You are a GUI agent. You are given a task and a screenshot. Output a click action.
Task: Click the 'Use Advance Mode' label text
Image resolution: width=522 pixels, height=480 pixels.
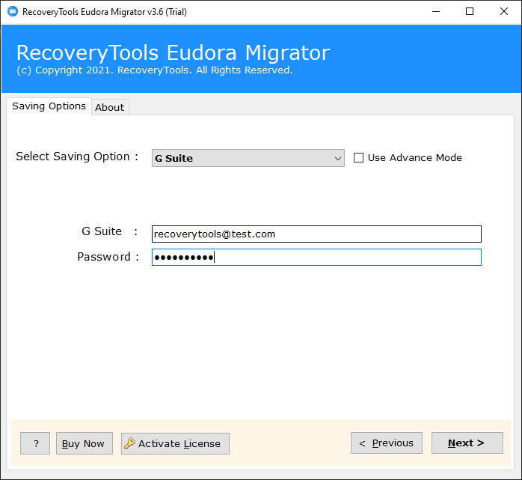click(415, 158)
